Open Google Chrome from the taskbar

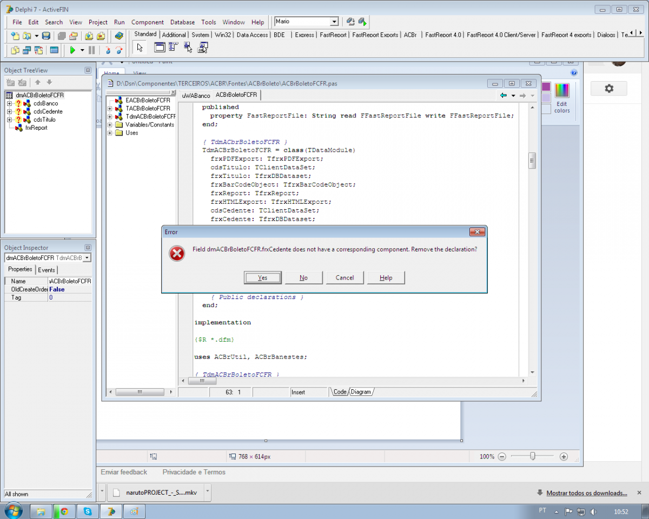pos(64,511)
